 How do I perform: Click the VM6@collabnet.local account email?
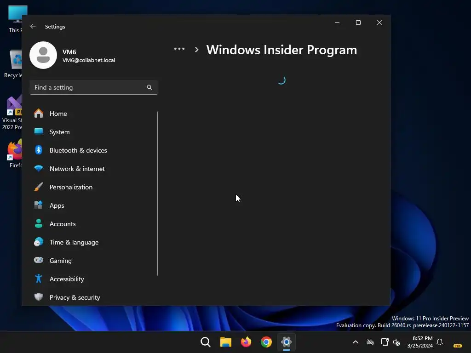[x=89, y=60]
